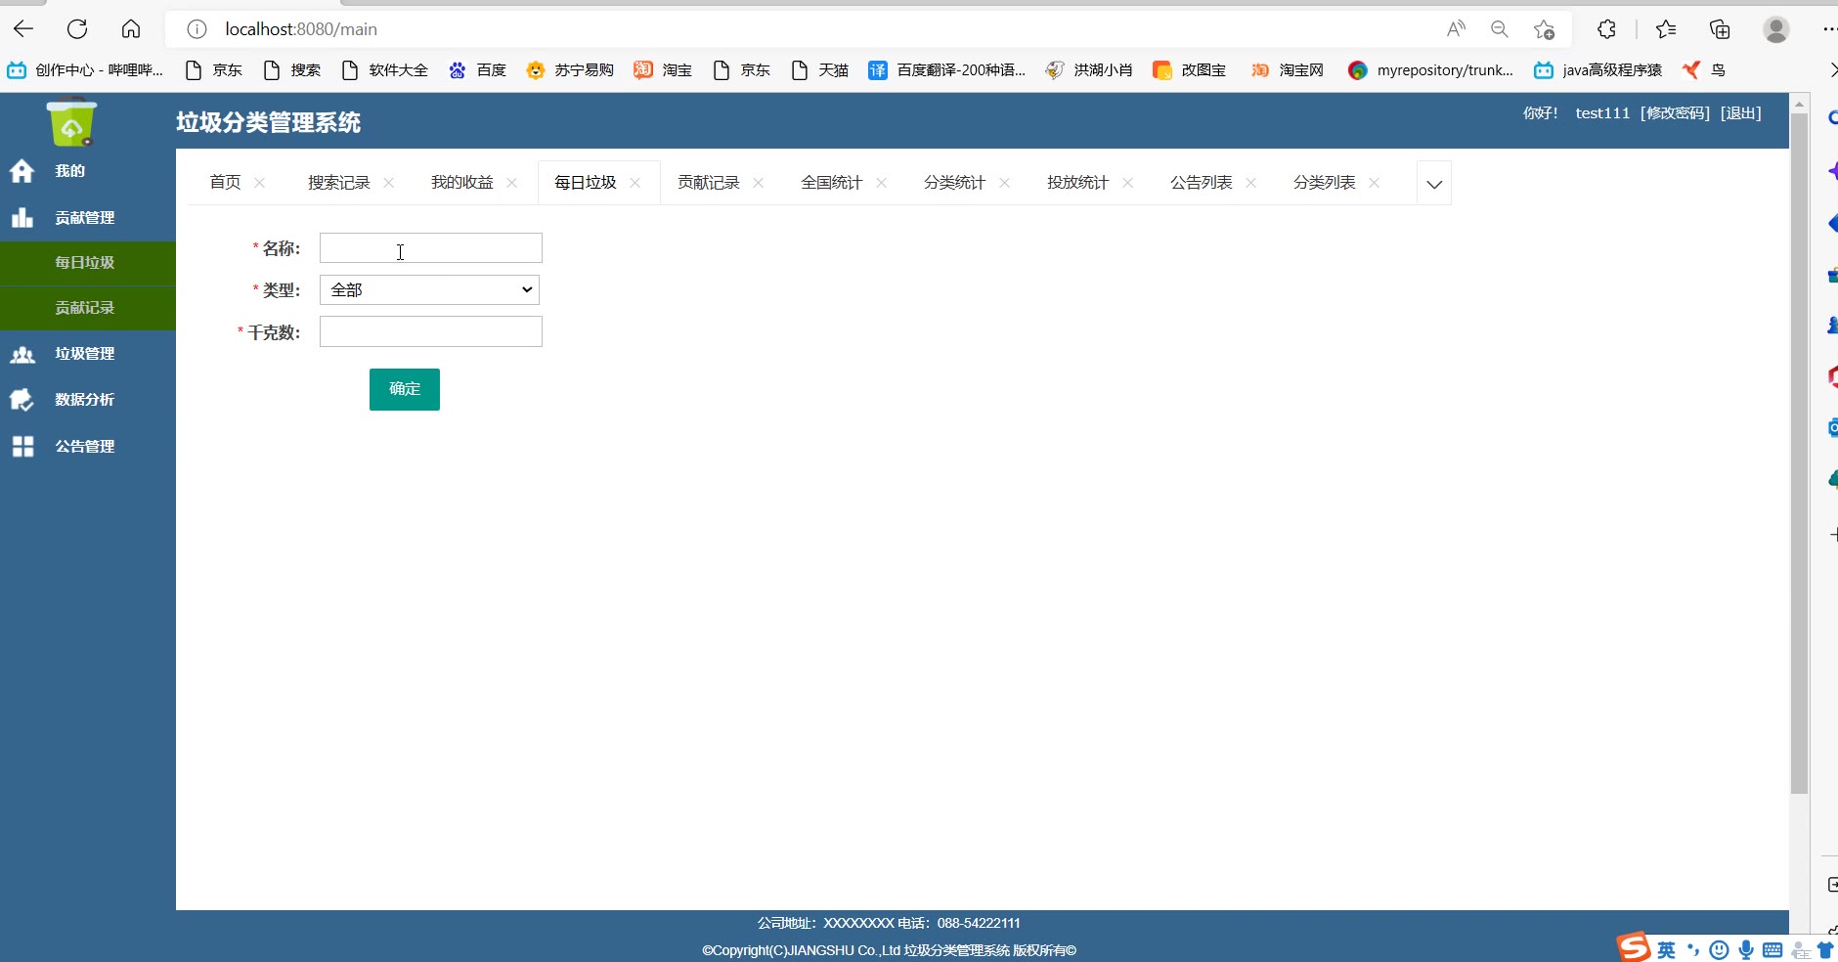This screenshot has width=1838, height=962.
Task: Expand the tab overflow chevron menu
Action: (x=1434, y=184)
